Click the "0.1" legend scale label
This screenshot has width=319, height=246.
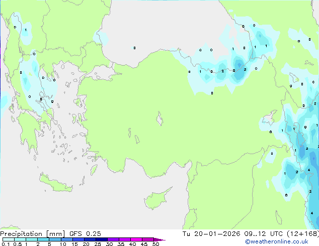pos(6,244)
